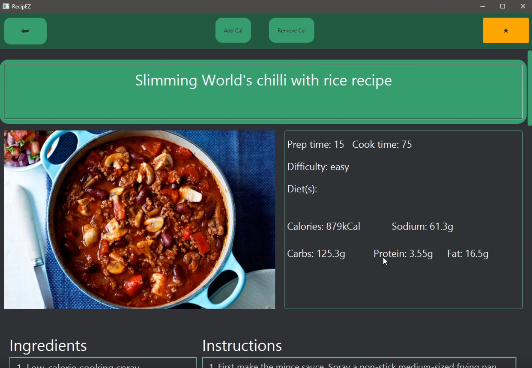Close the RecipEZ window
The image size is (532, 368).
click(523, 6)
